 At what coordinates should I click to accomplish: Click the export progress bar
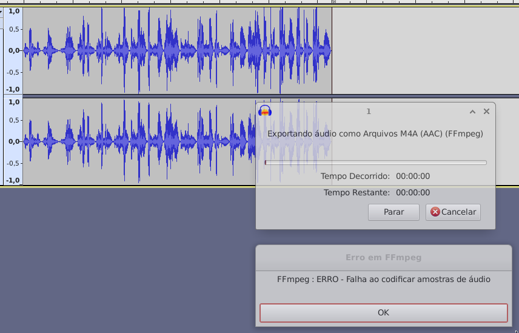click(x=376, y=163)
